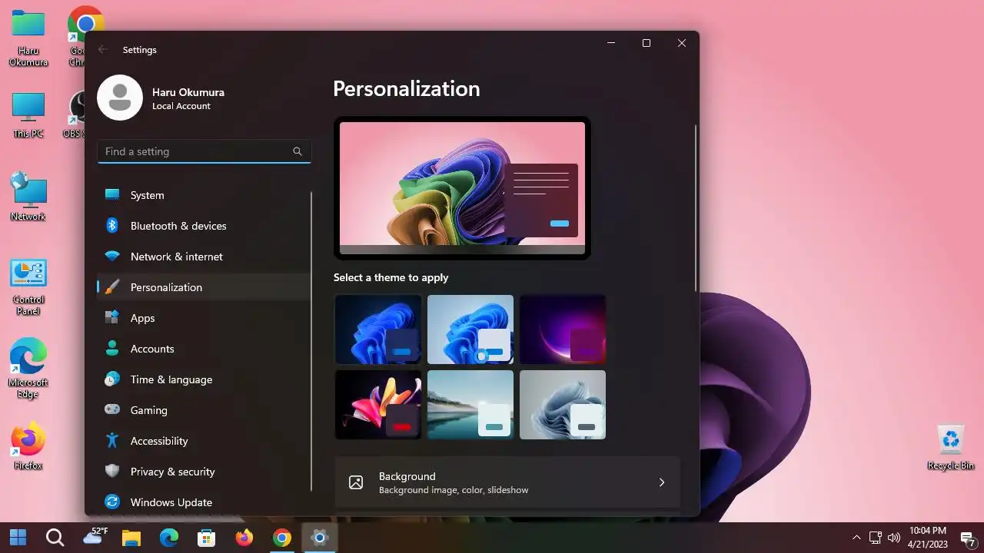Launch Google Chrome from the taskbar
Image resolution: width=984 pixels, height=553 pixels.
[282, 538]
